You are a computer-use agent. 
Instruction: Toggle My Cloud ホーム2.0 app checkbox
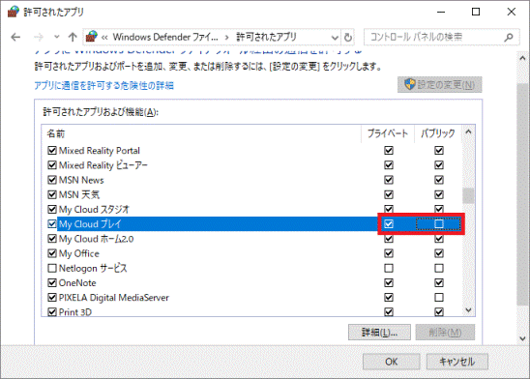tap(52, 239)
